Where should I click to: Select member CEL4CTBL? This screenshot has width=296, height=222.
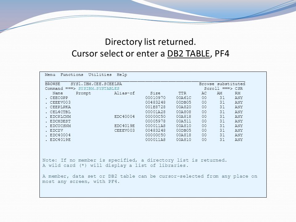60,112
